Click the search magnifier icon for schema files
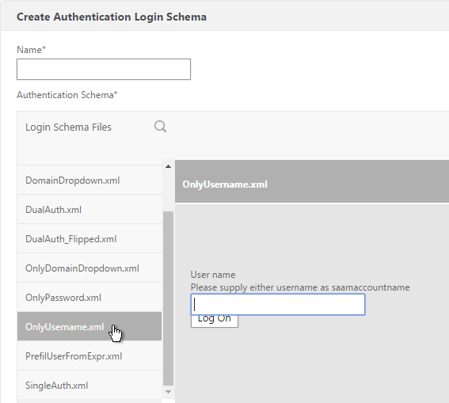This screenshot has height=403, width=449. pos(160,127)
